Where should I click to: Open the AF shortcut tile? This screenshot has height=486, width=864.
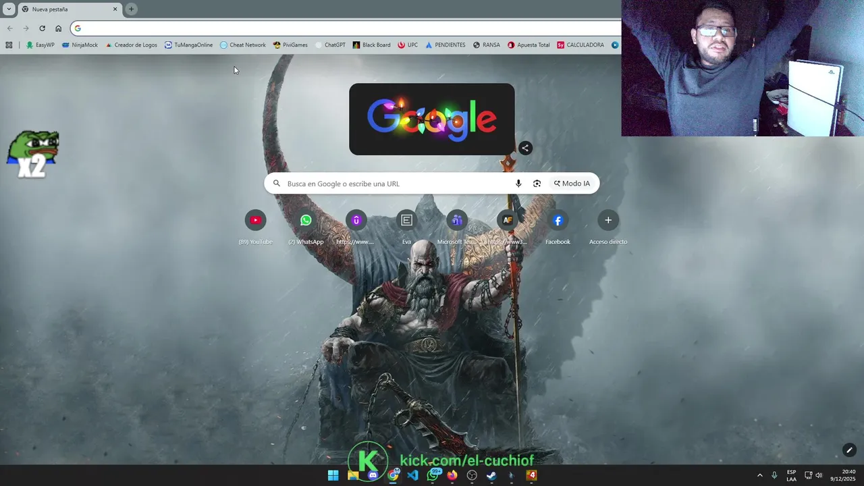click(x=508, y=220)
